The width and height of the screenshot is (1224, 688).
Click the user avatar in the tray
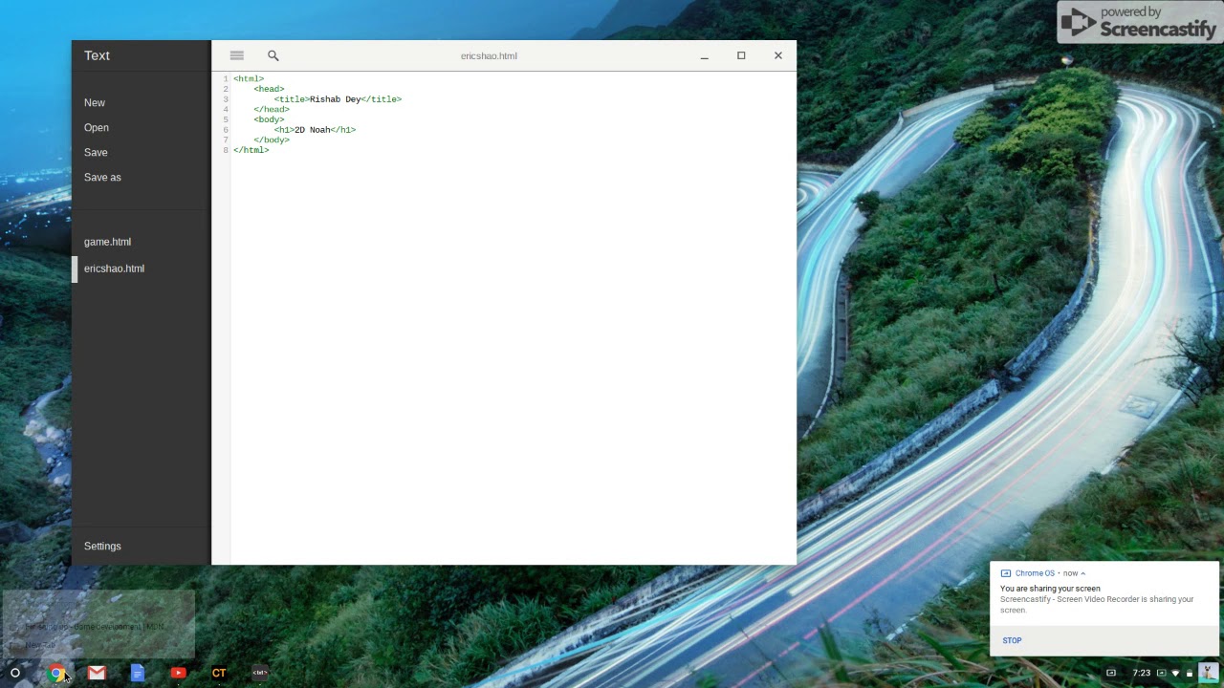point(1209,673)
